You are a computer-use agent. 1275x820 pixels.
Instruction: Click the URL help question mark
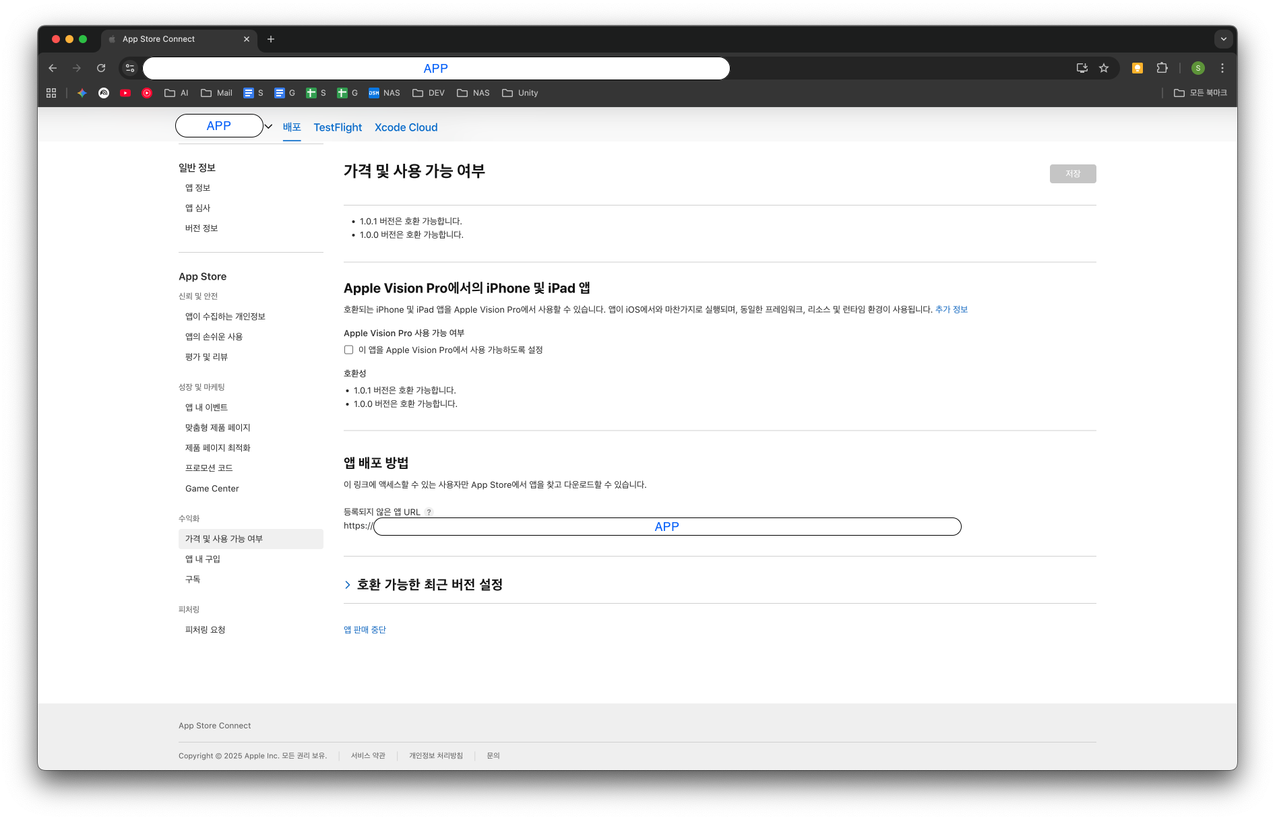pyautogui.click(x=429, y=512)
